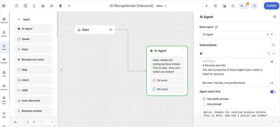Open the Base agent dropdown
This screenshot has width=280, height=127.
click(x=237, y=34)
